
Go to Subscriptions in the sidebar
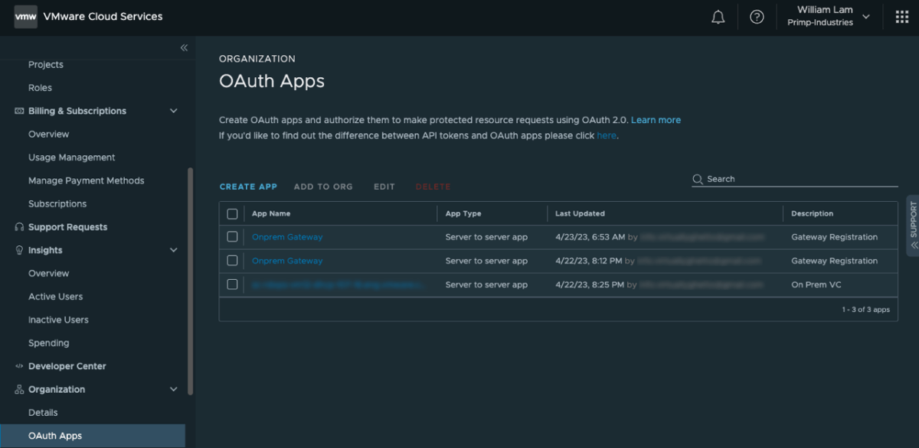point(57,204)
